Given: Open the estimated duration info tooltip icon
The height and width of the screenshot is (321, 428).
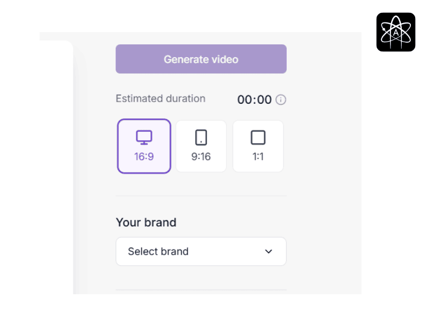Looking at the screenshot, I should click(x=282, y=100).
